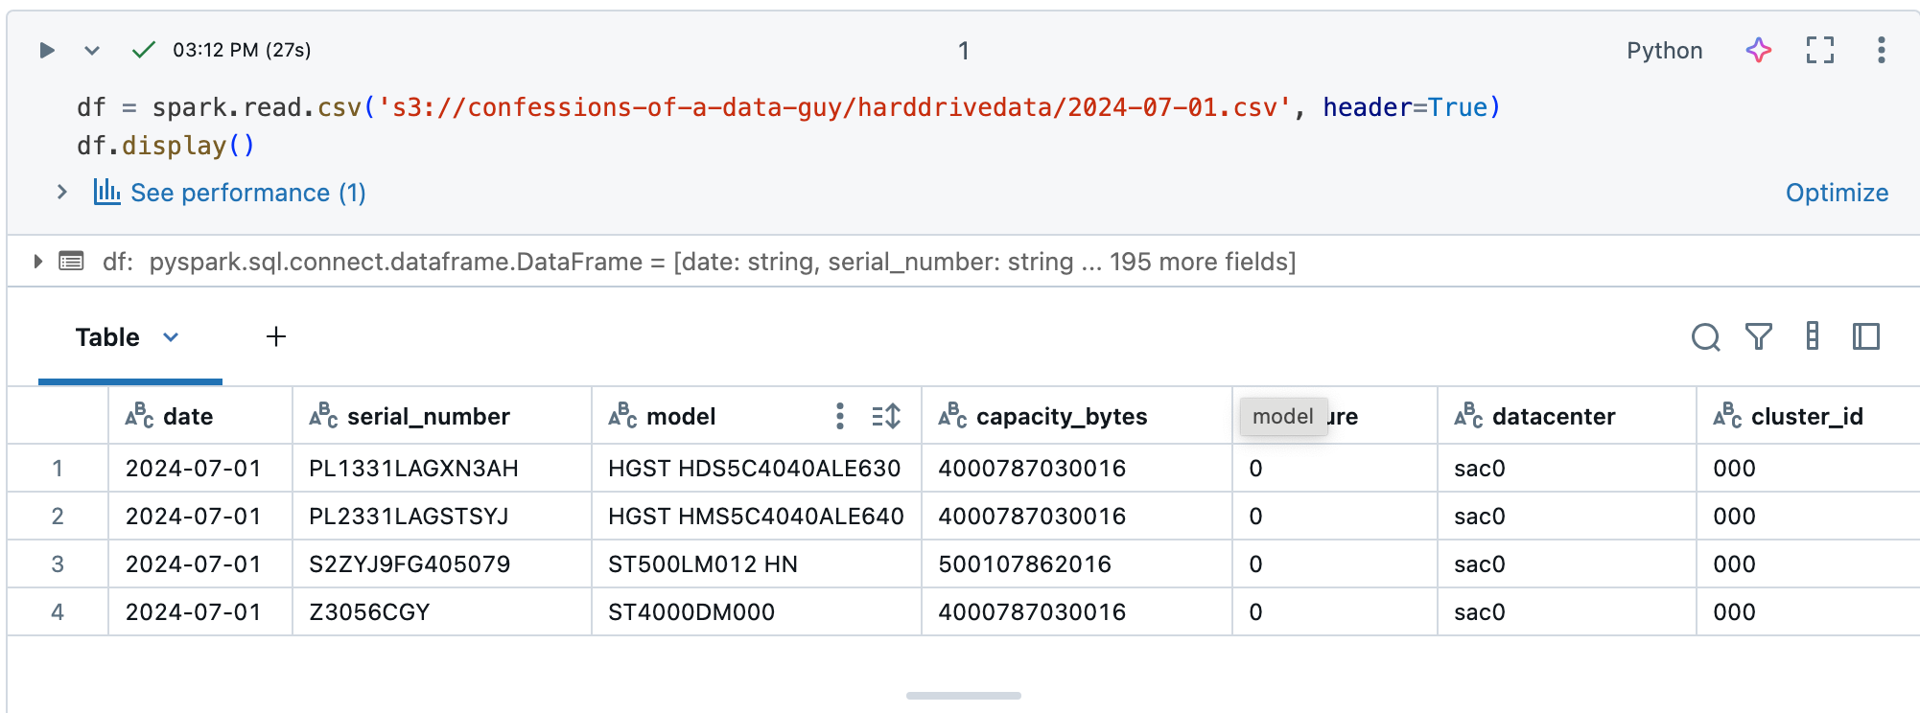1920x713 pixels.
Task: Run the notebook cell
Action: tap(46, 50)
